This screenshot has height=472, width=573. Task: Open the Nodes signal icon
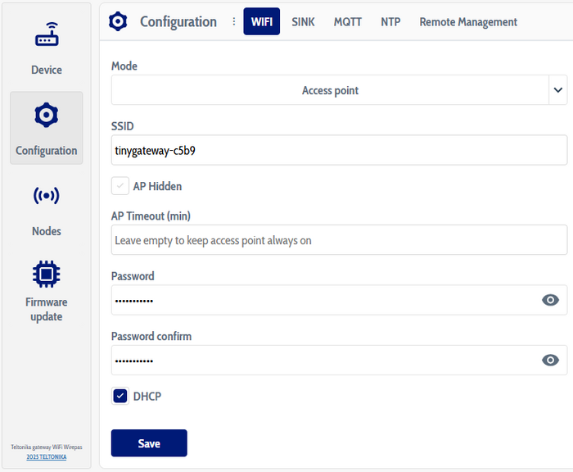point(46,196)
